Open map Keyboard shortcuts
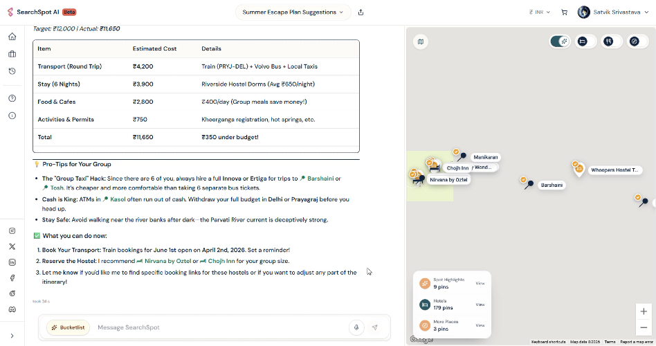Image resolution: width=656 pixels, height=346 pixels. tap(548, 342)
